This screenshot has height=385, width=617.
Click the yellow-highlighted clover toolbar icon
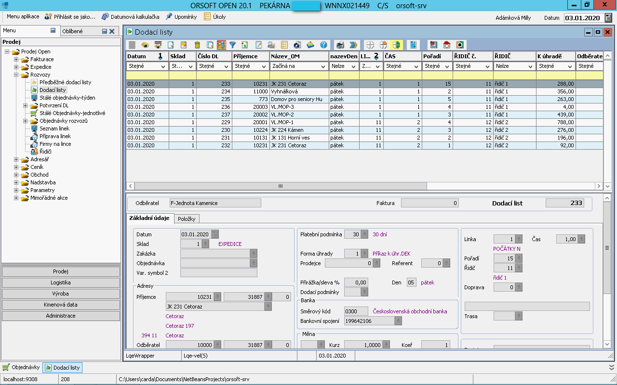pos(396,45)
